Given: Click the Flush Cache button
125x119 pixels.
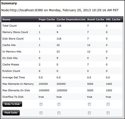Looking at the screenshot, I should pyautogui.click(x=11, y=113).
